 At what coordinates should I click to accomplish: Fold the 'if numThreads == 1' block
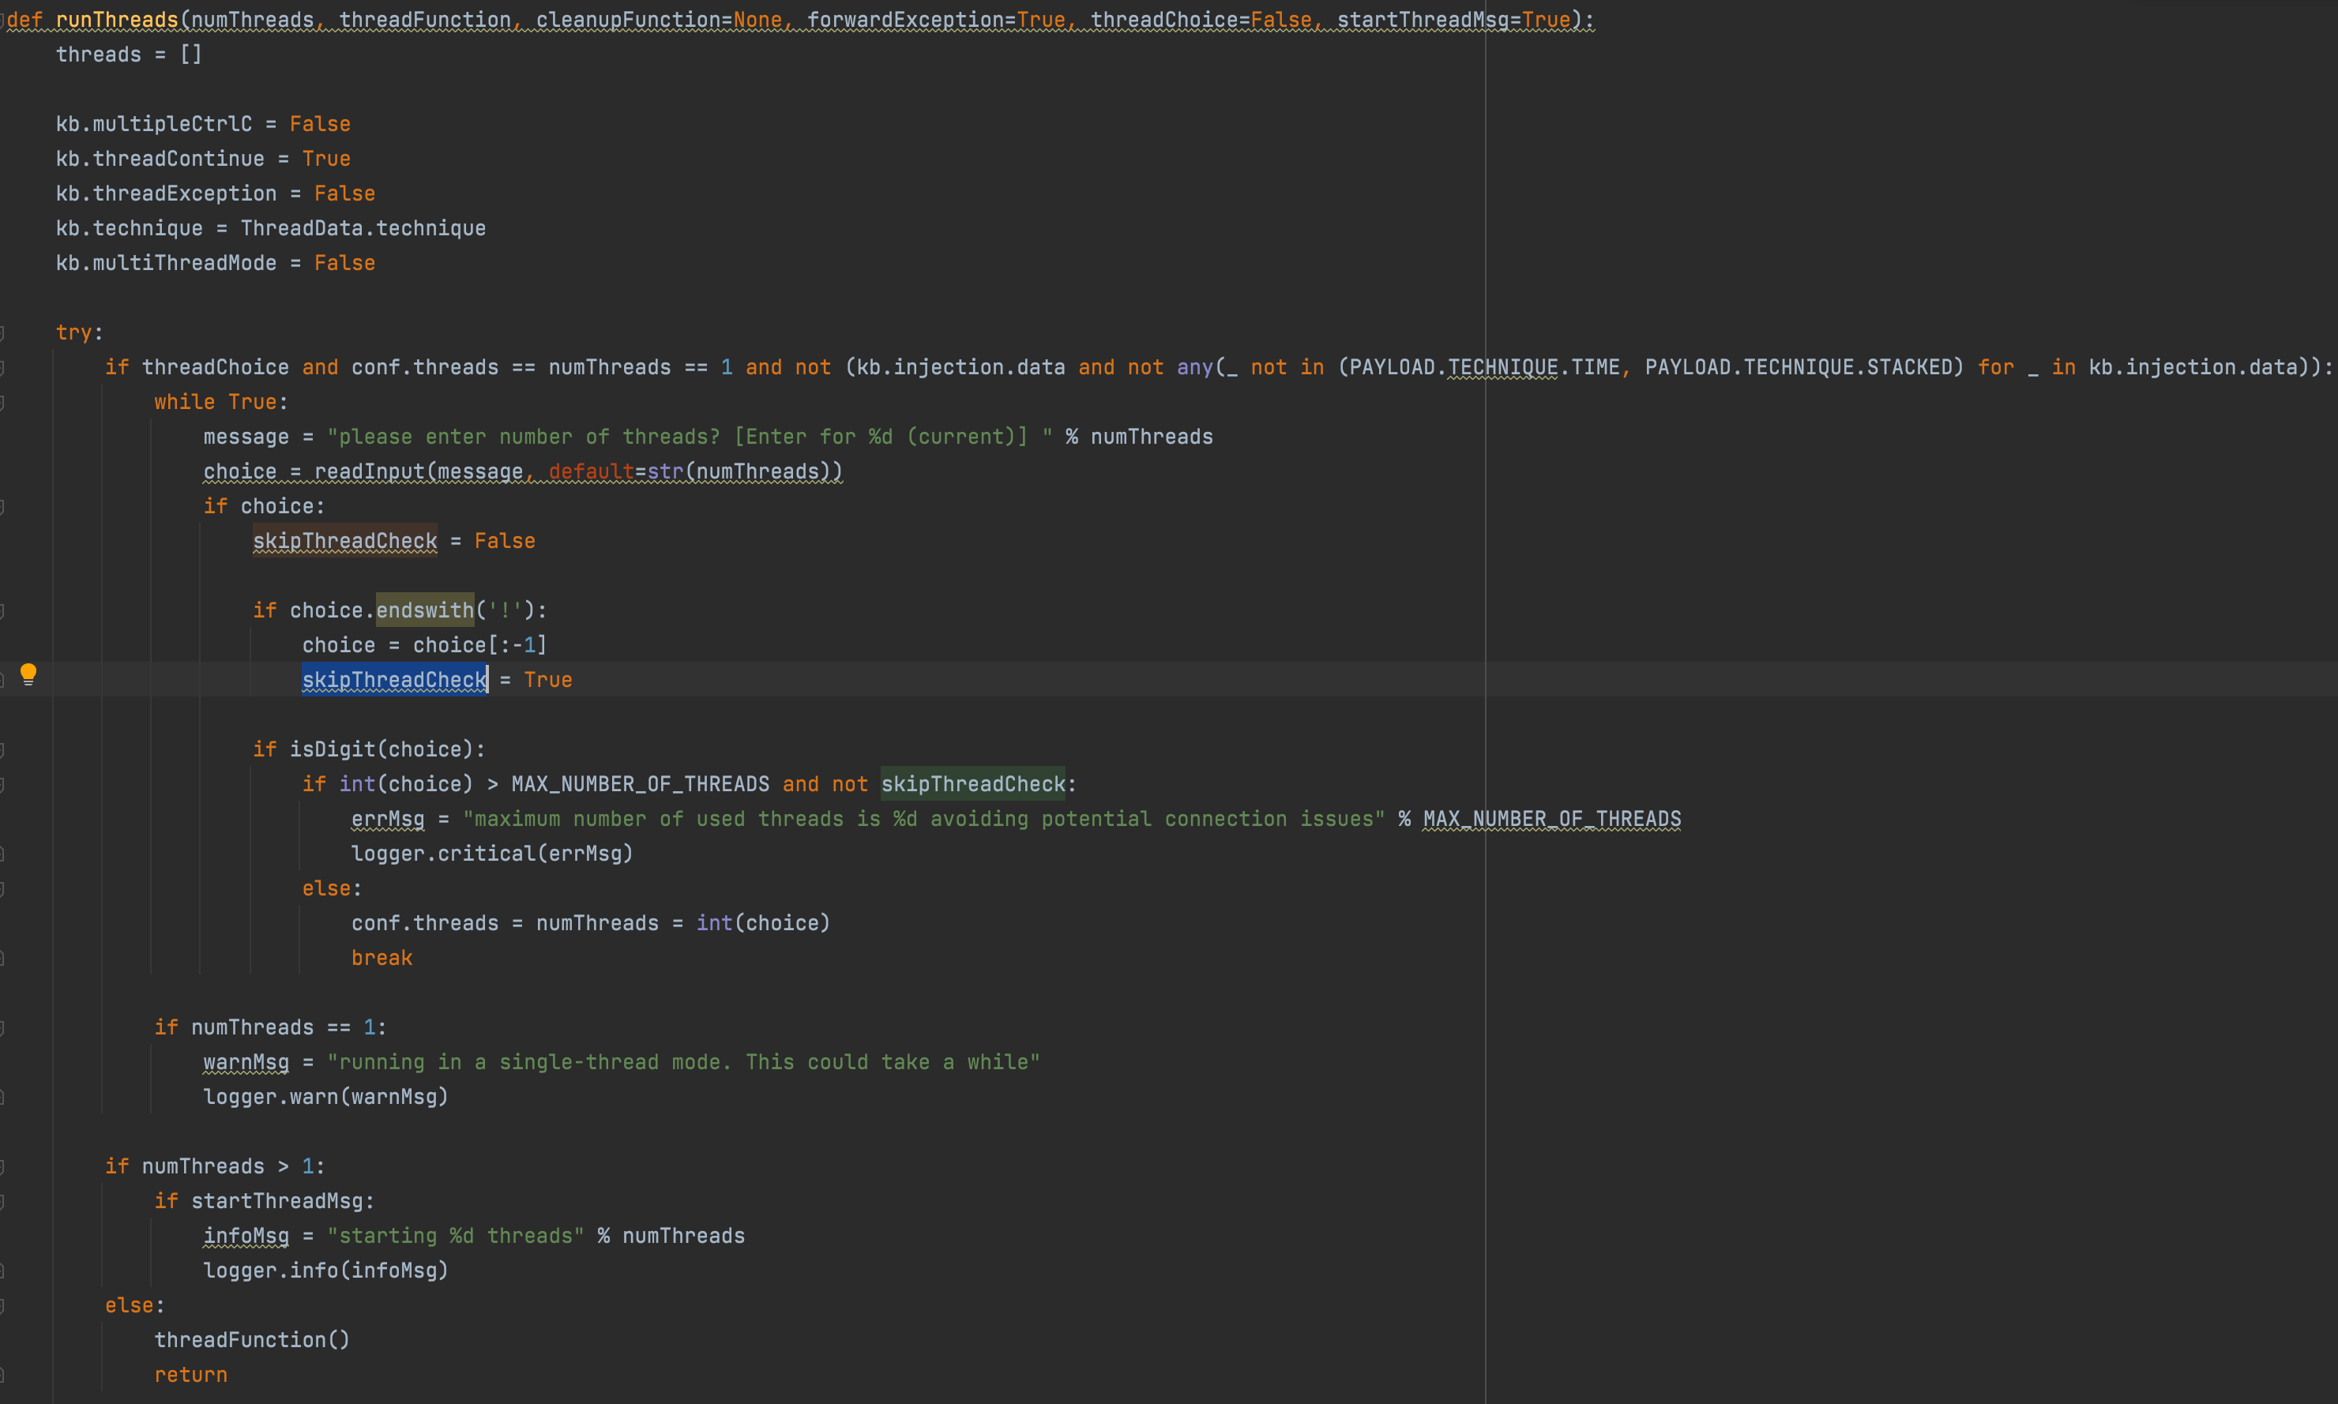(x=3, y=1027)
